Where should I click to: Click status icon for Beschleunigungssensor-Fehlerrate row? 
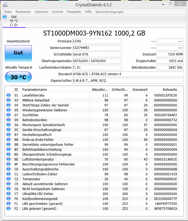(8, 164)
